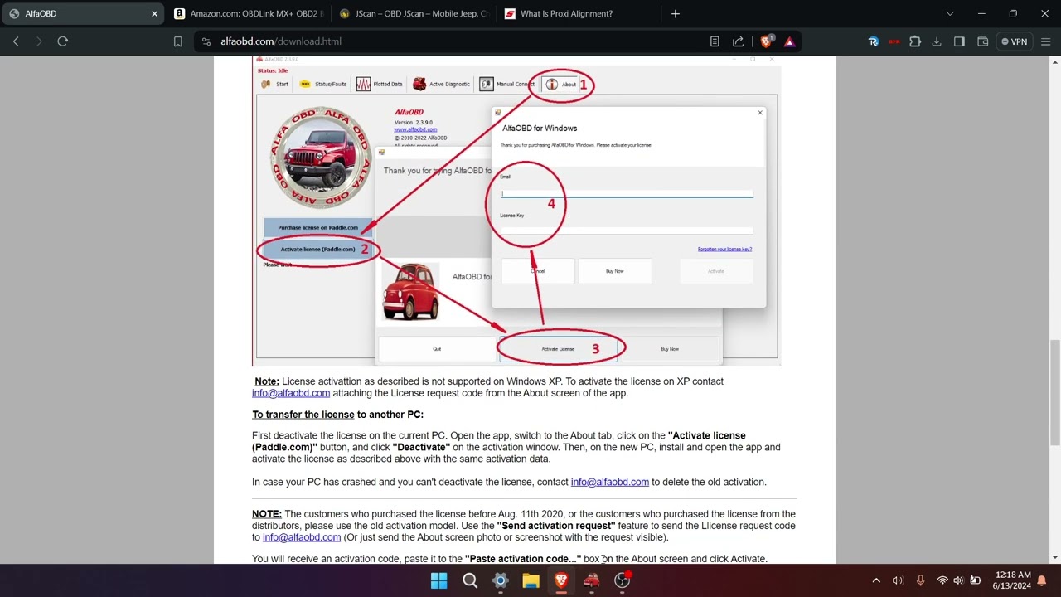
Task: Open site settings icon in the address bar
Action: [206, 41]
